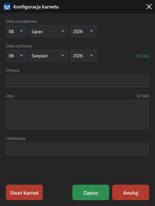
Task: Click the Konfiguracja karnetu title text
Action: (36, 7)
